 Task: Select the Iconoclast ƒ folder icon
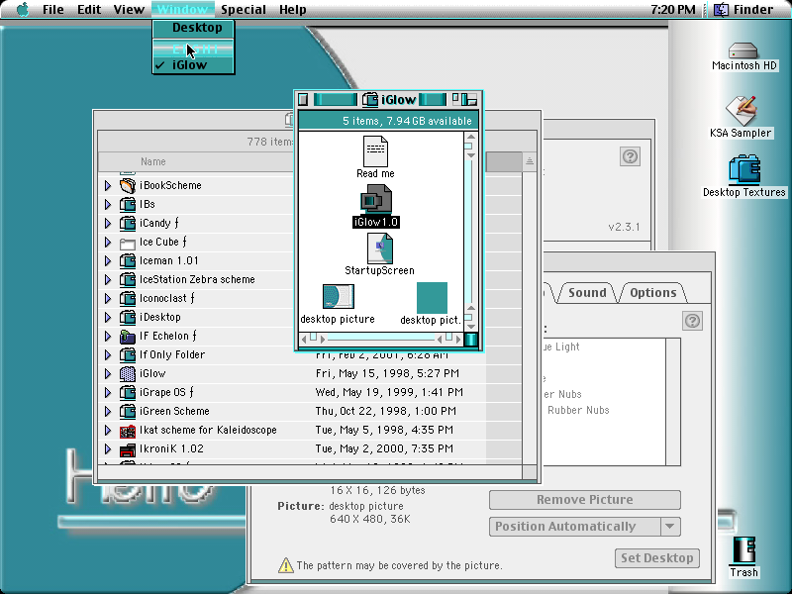coord(128,299)
